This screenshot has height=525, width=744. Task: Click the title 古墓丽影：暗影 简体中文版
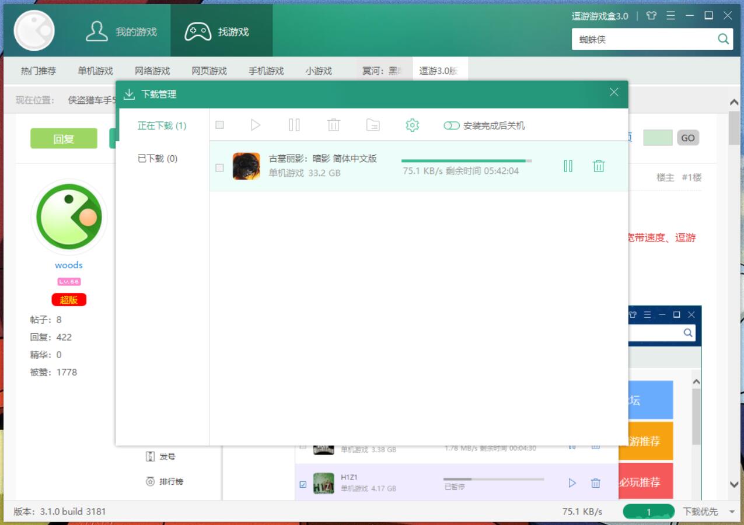click(323, 158)
